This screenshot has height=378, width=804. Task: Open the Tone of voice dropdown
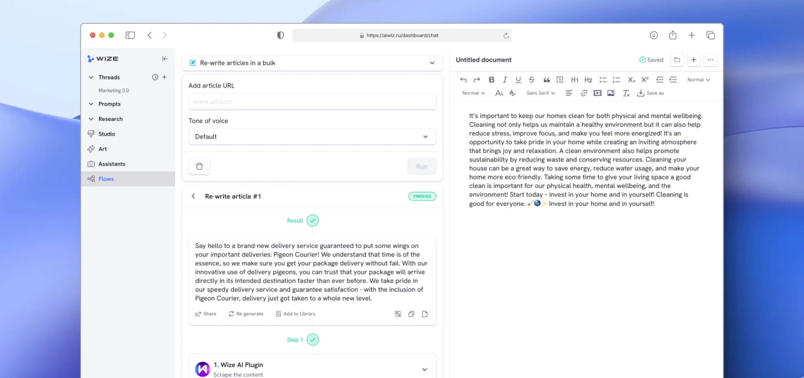click(x=312, y=137)
